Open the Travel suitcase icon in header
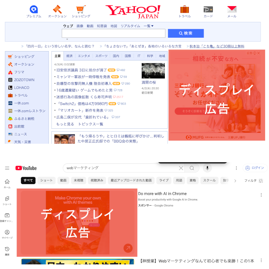Viewport: 269px width, 269px height. point(184,10)
